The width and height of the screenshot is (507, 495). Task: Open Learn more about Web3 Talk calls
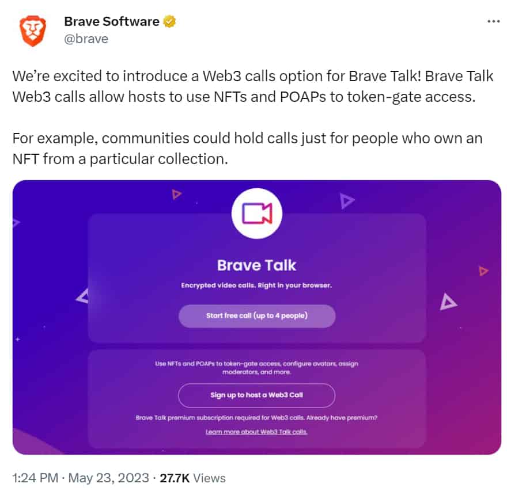coord(256,432)
